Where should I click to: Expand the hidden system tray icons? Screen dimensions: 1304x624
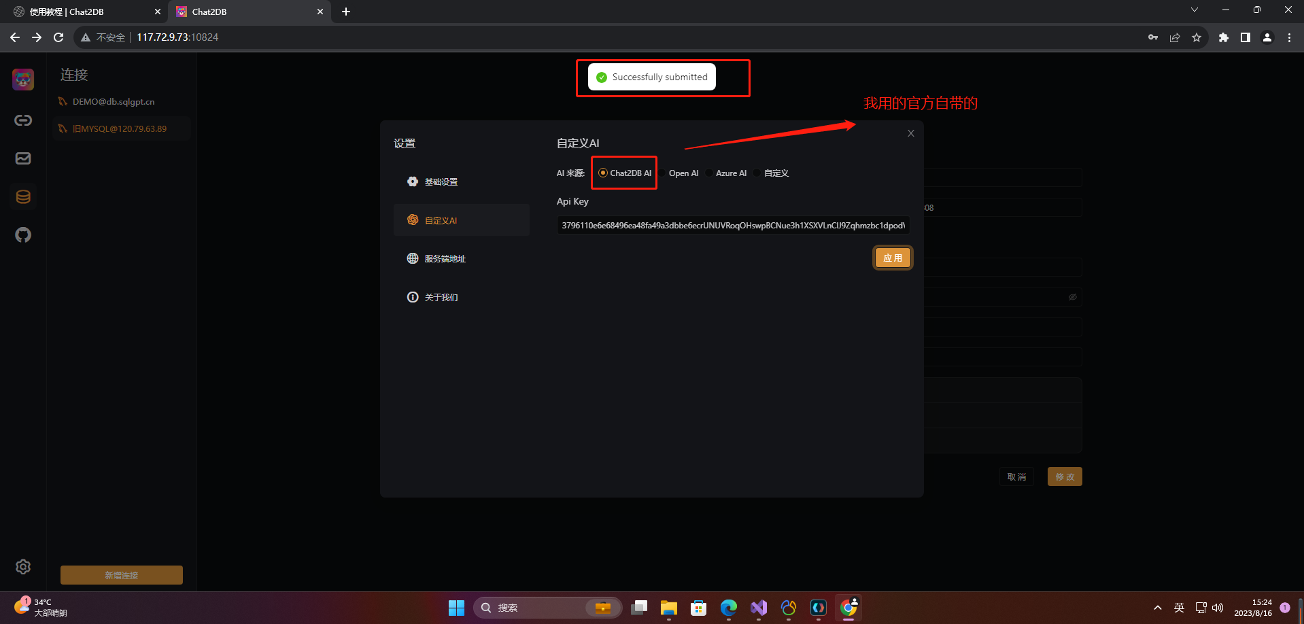click(x=1158, y=608)
